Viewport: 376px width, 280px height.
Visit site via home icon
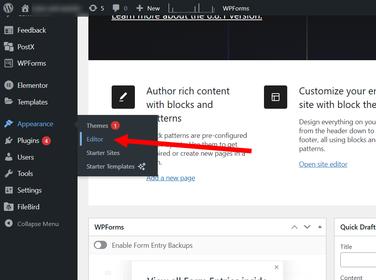point(25,9)
